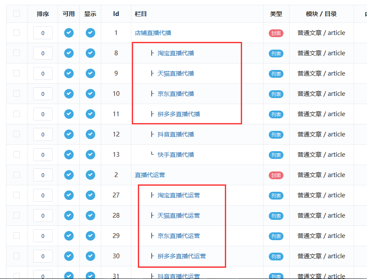This screenshot has width=367, height=279.
Task: Open the 淘宝直播代播 sub-column
Action: pyautogui.click(x=176, y=53)
